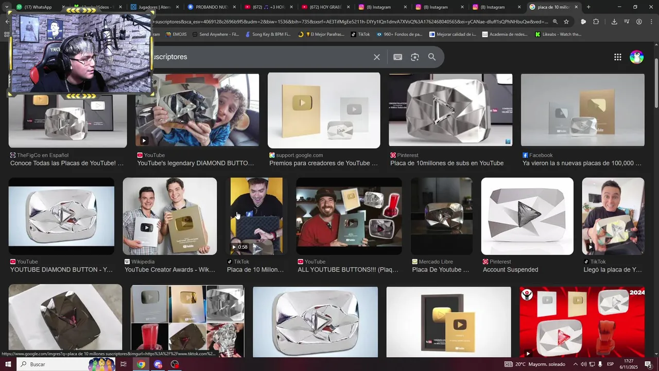Open Task View on the taskbar
This screenshot has width=659, height=371.
coord(124,364)
